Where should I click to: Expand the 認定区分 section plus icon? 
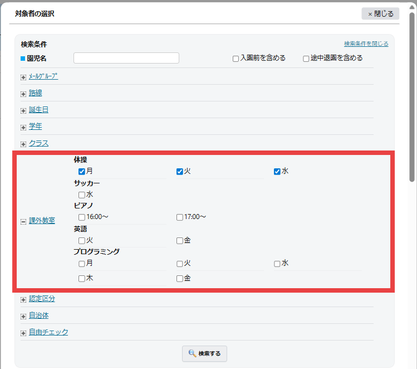(23, 300)
